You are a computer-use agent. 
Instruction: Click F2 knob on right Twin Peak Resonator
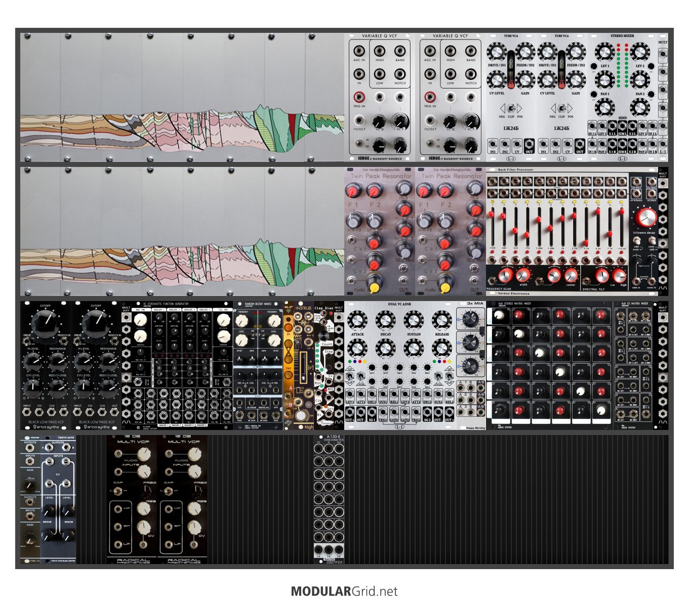[445, 190]
